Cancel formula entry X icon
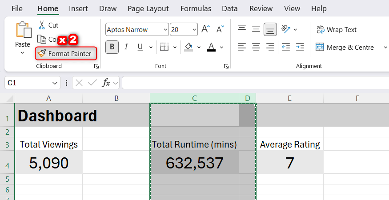The height and width of the screenshot is (200, 389). (x=79, y=83)
